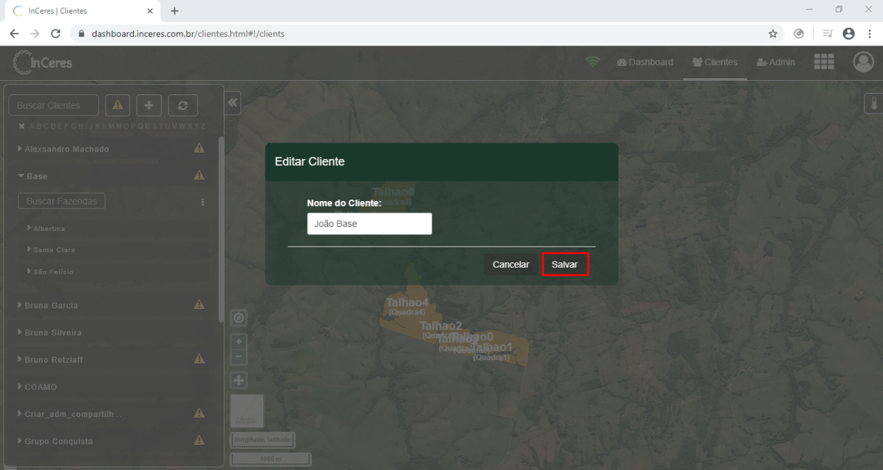Refresh the client list
This screenshot has width=883, height=470.
(183, 105)
